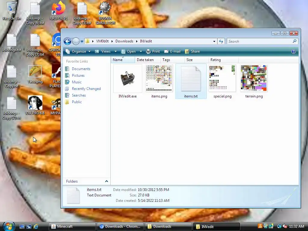Open the Recycle Bin desktop icon
308x231 pixels.
(x=11, y=11)
